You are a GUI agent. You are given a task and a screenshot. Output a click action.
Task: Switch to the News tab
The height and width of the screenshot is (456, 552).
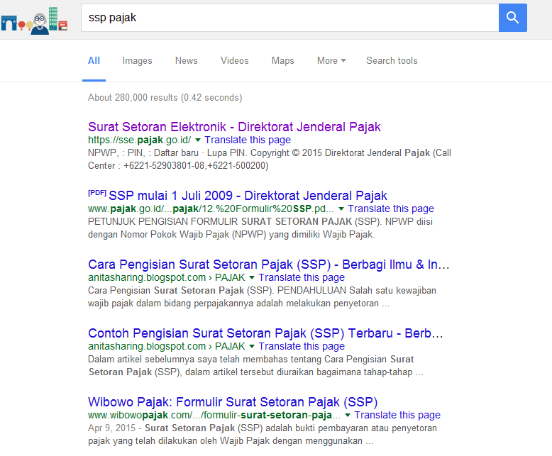click(186, 60)
